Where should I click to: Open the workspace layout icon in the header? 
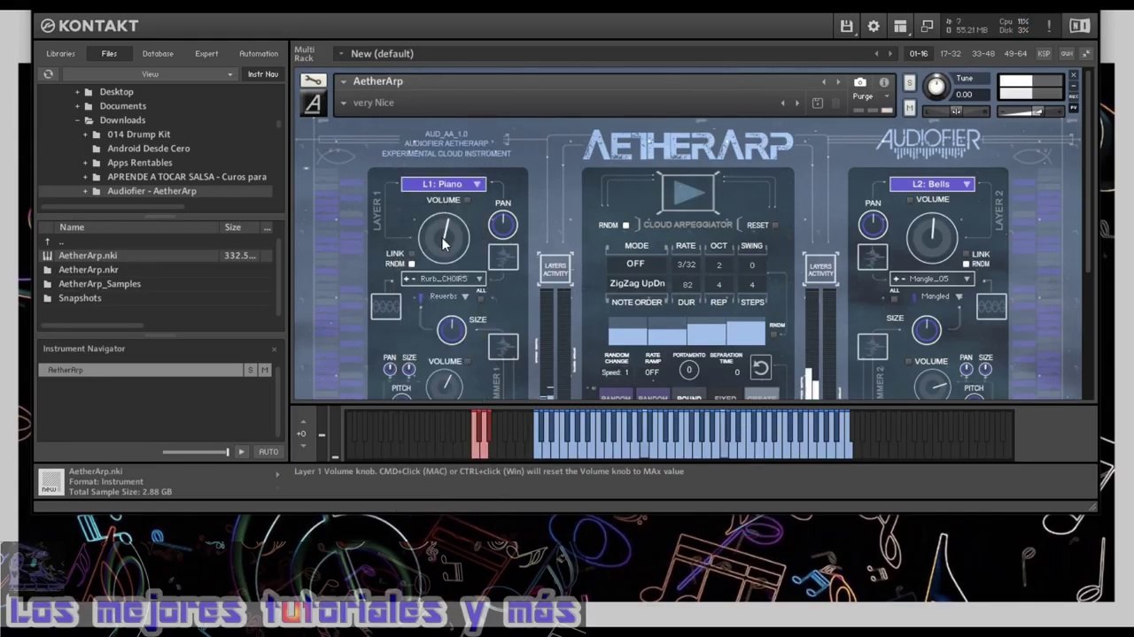[900, 26]
